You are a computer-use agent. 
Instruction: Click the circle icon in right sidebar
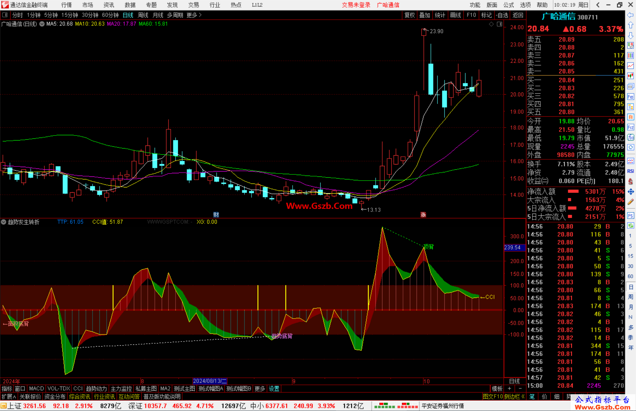[x=630, y=147]
